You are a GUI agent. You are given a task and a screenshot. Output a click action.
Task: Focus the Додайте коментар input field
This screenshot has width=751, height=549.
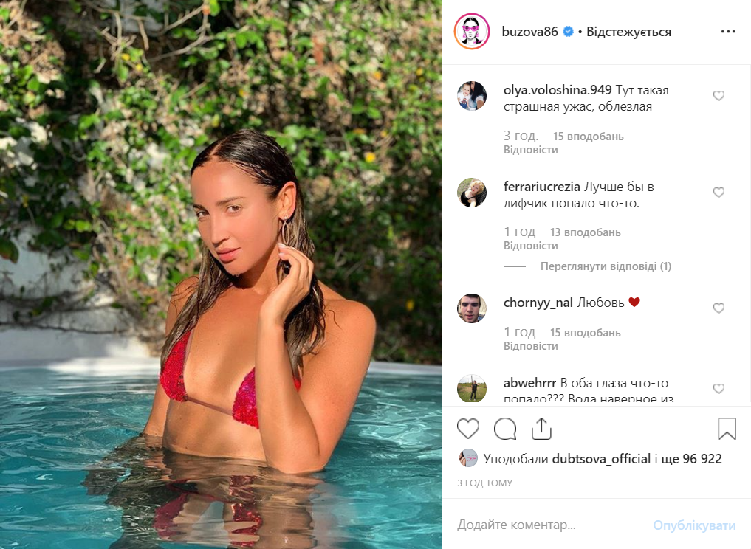pyautogui.click(x=551, y=525)
